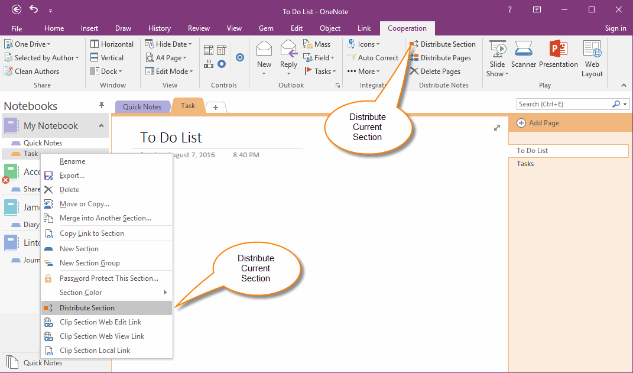The image size is (633, 373).
Task: Click the Delete Pages icon
Action: click(437, 71)
